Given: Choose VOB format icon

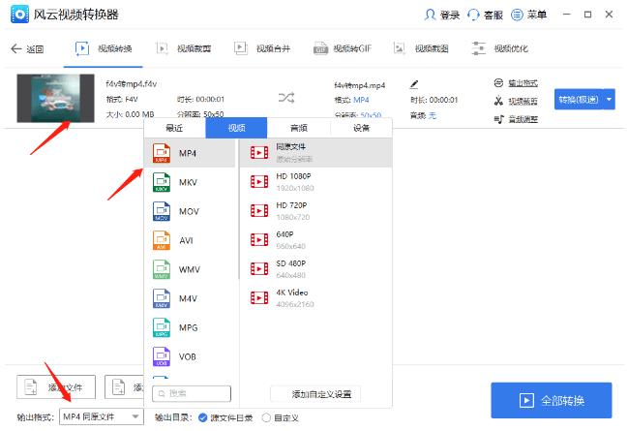Looking at the screenshot, I should [162, 356].
